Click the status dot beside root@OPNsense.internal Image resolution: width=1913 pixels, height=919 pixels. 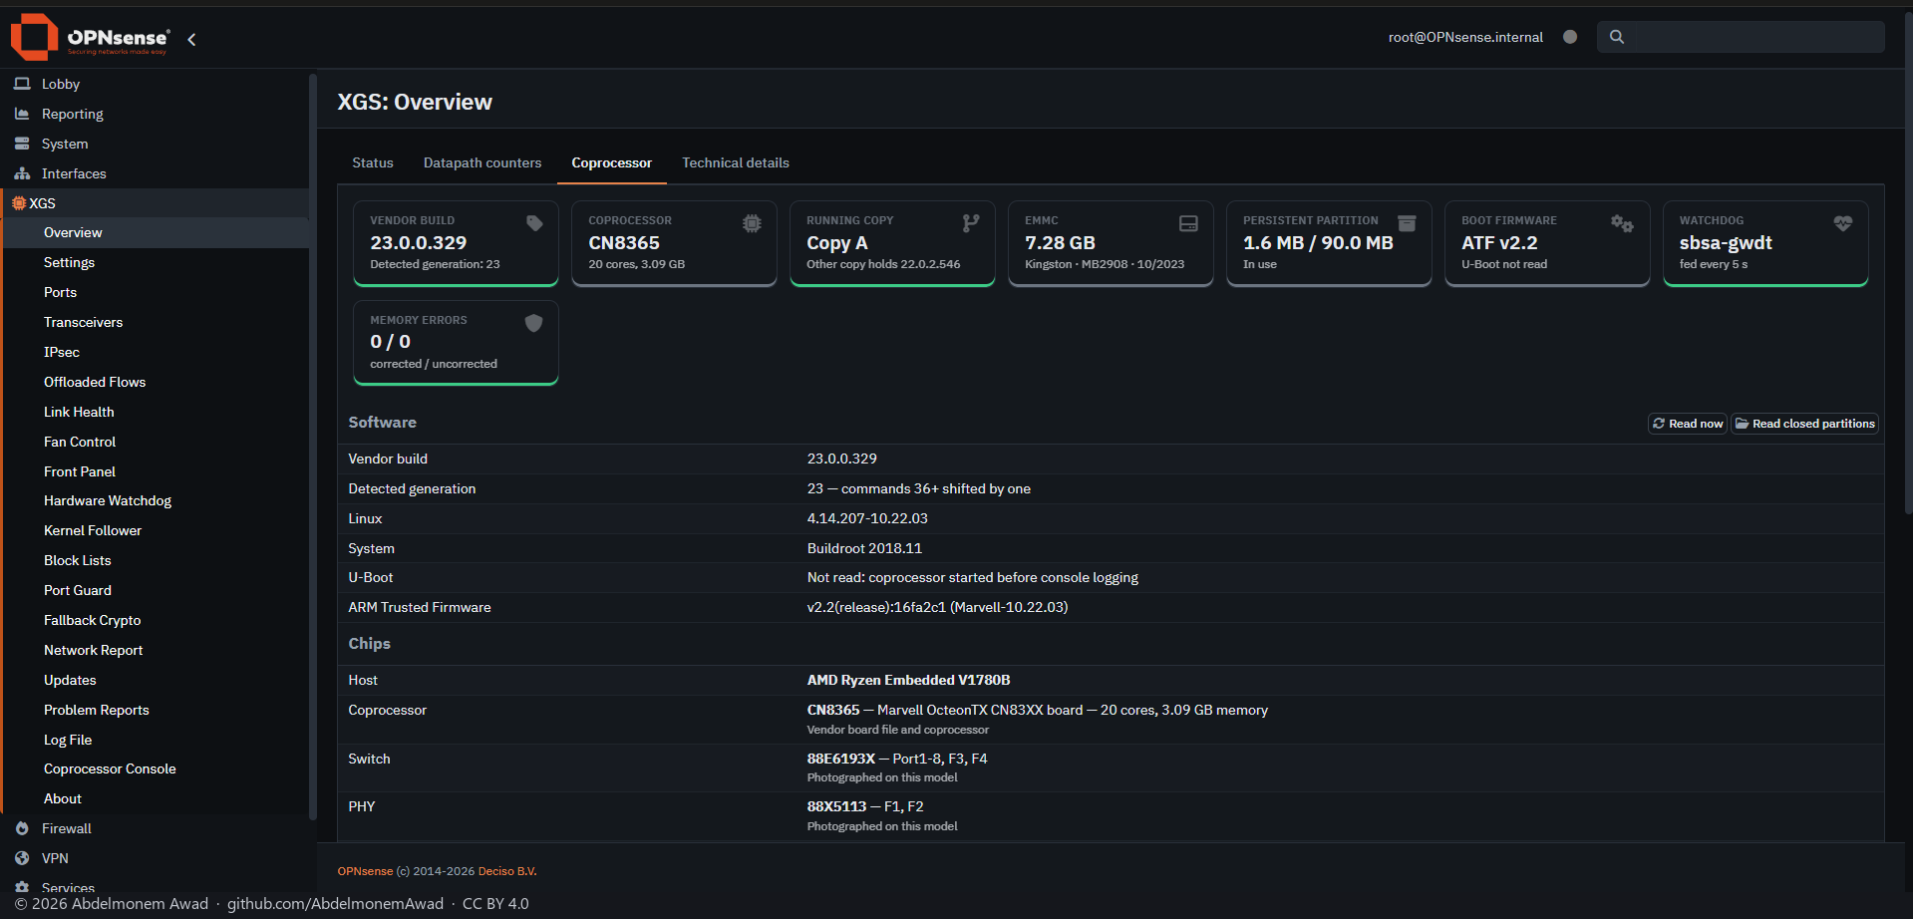[1570, 37]
